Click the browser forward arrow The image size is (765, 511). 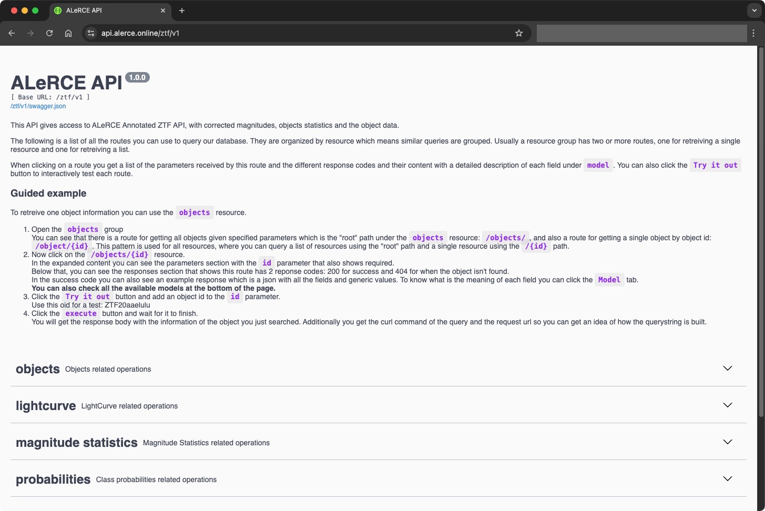[30, 33]
